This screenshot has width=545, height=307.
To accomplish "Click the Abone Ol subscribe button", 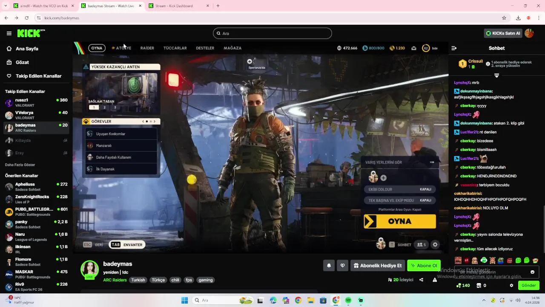I will pos(424,266).
